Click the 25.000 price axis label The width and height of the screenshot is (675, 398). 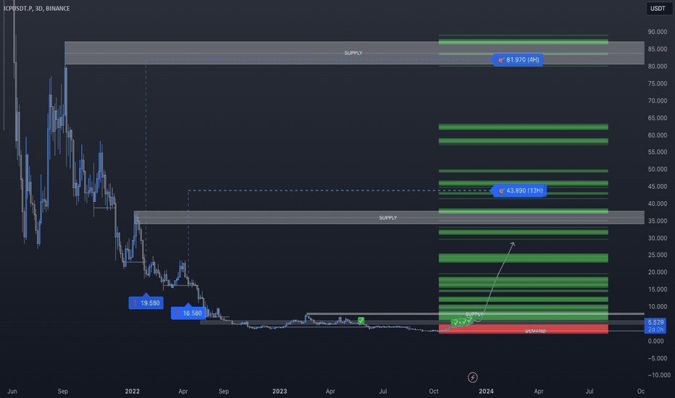[658, 255]
